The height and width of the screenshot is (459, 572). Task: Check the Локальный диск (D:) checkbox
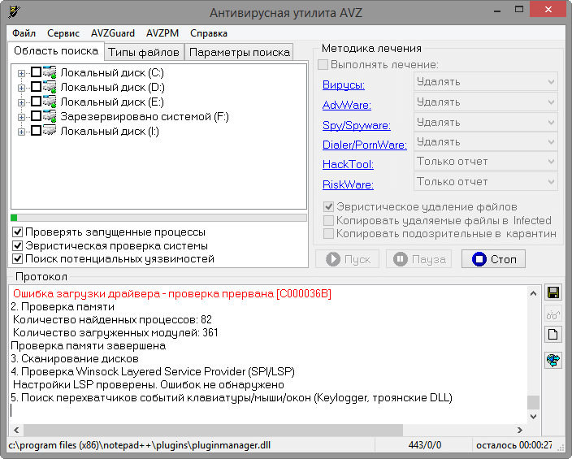(36, 86)
